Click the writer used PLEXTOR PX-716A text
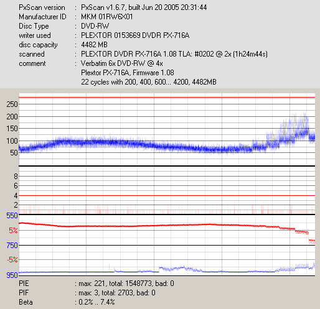320x309 pixels. coord(135,35)
